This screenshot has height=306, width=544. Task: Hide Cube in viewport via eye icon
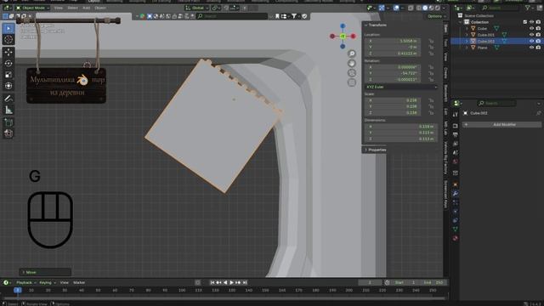[x=531, y=28]
